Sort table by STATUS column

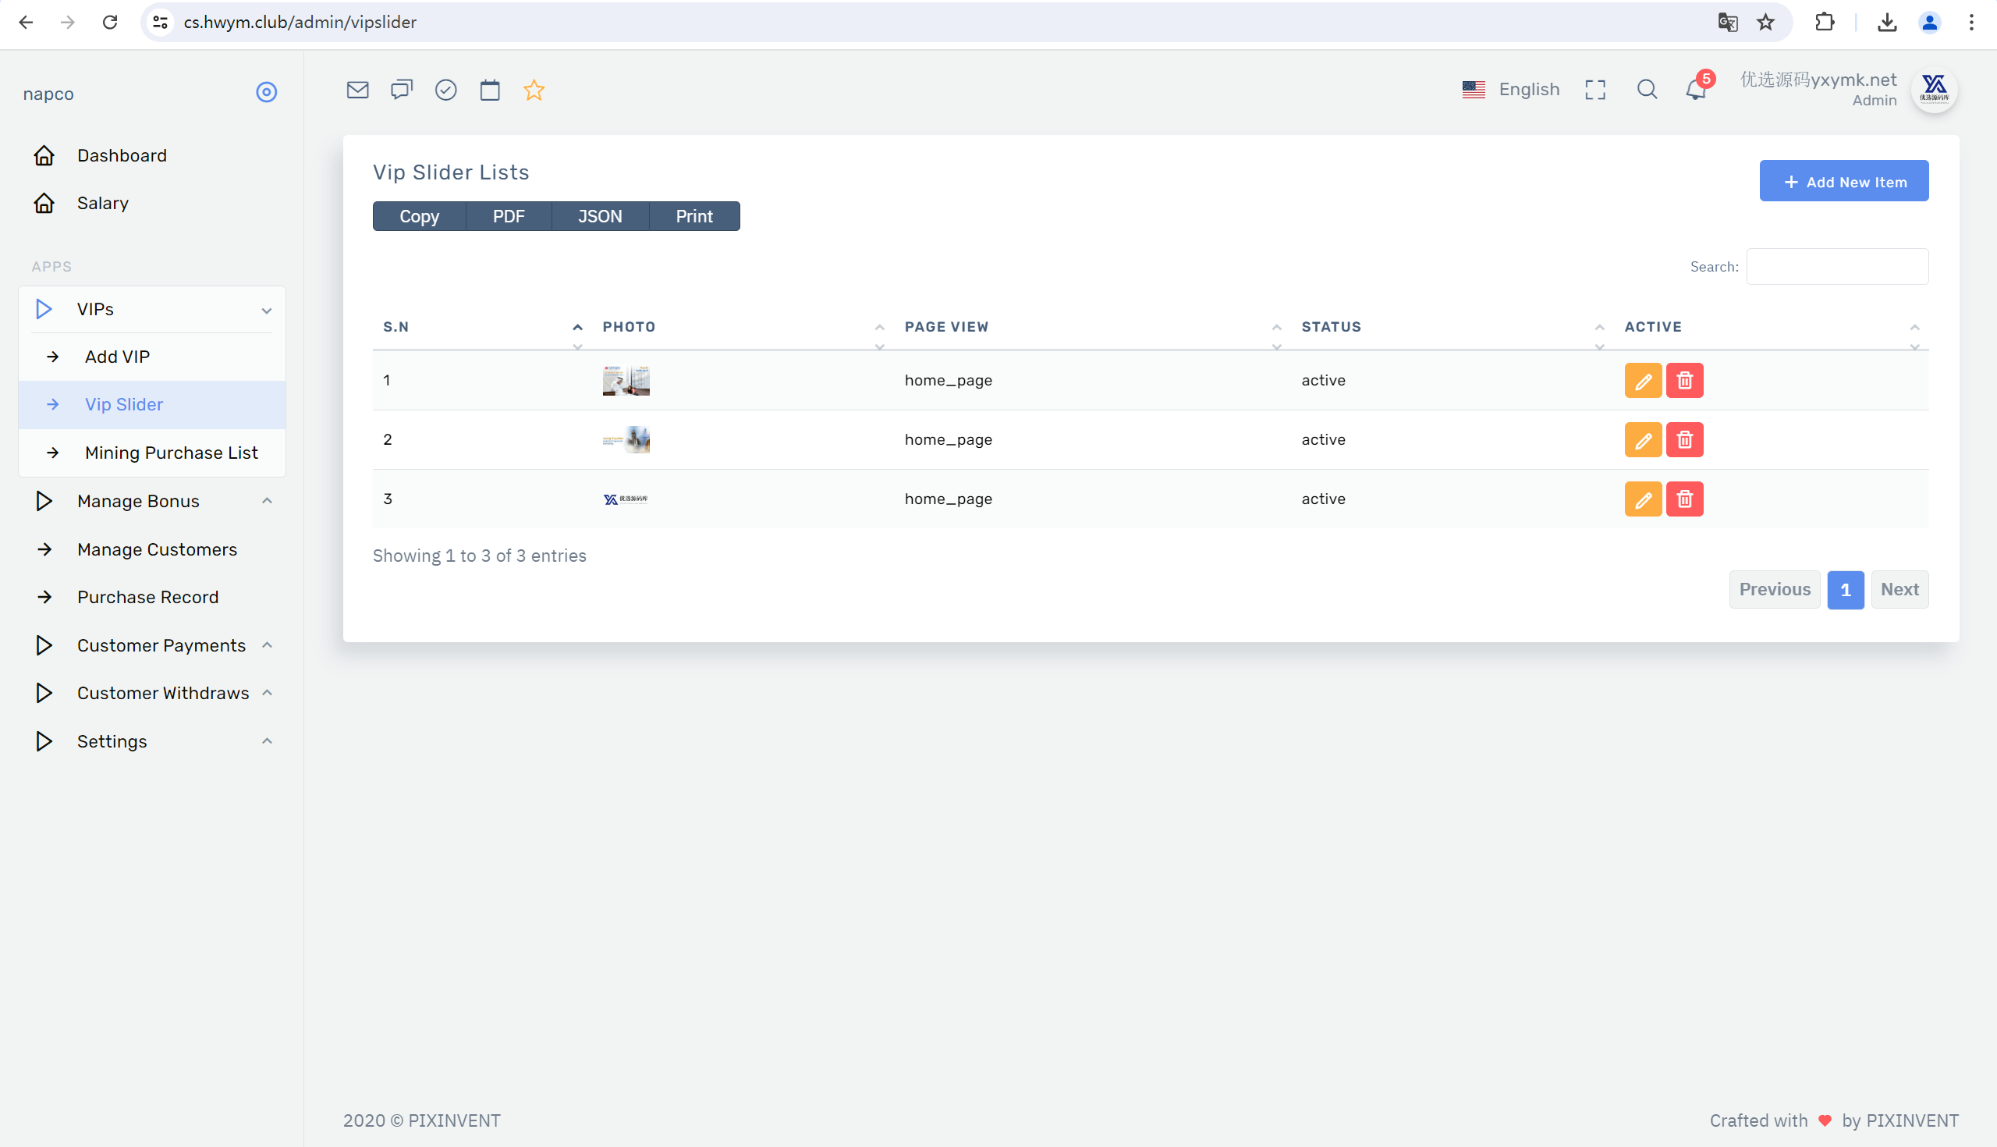[x=1453, y=327]
